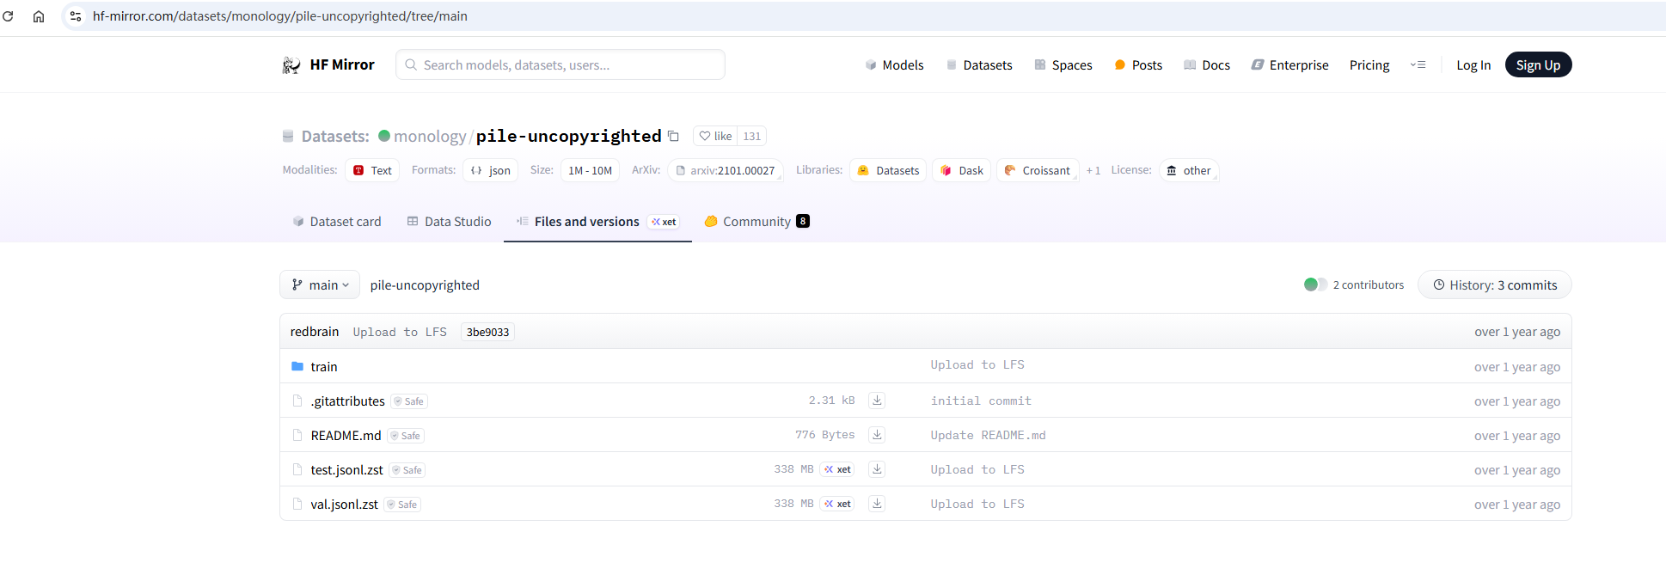Open the other license tag
This screenshot has height=575, width=1666.
coord(1189,171)
